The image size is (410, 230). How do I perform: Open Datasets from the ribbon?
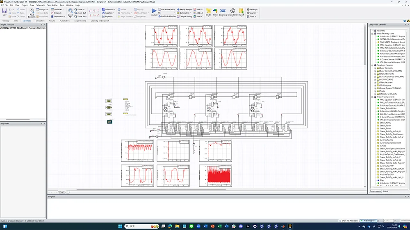click(57, 13)
